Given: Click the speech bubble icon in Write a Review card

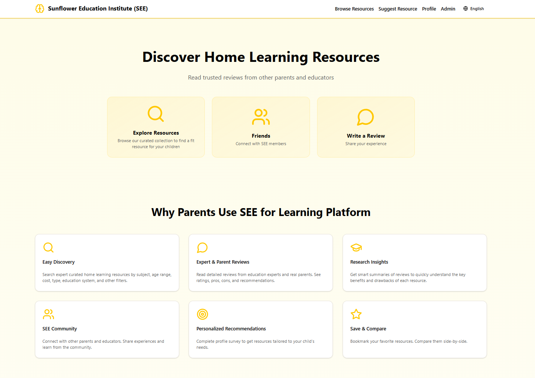Looking at the screenshot, I should click(x=366, y=117).
